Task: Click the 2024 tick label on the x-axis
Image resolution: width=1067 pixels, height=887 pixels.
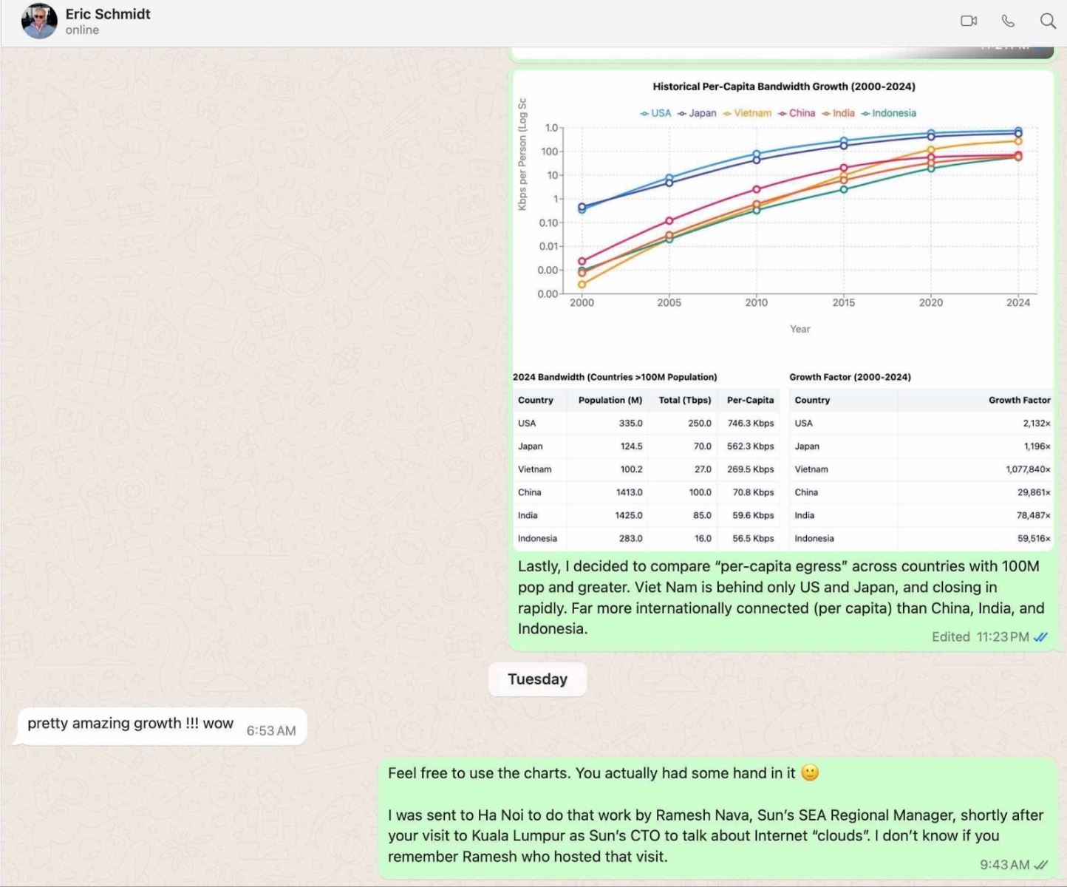Action: [1018, 302]
